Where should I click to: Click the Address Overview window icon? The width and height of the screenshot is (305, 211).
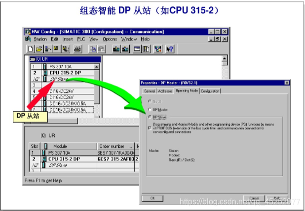[137, 49]
